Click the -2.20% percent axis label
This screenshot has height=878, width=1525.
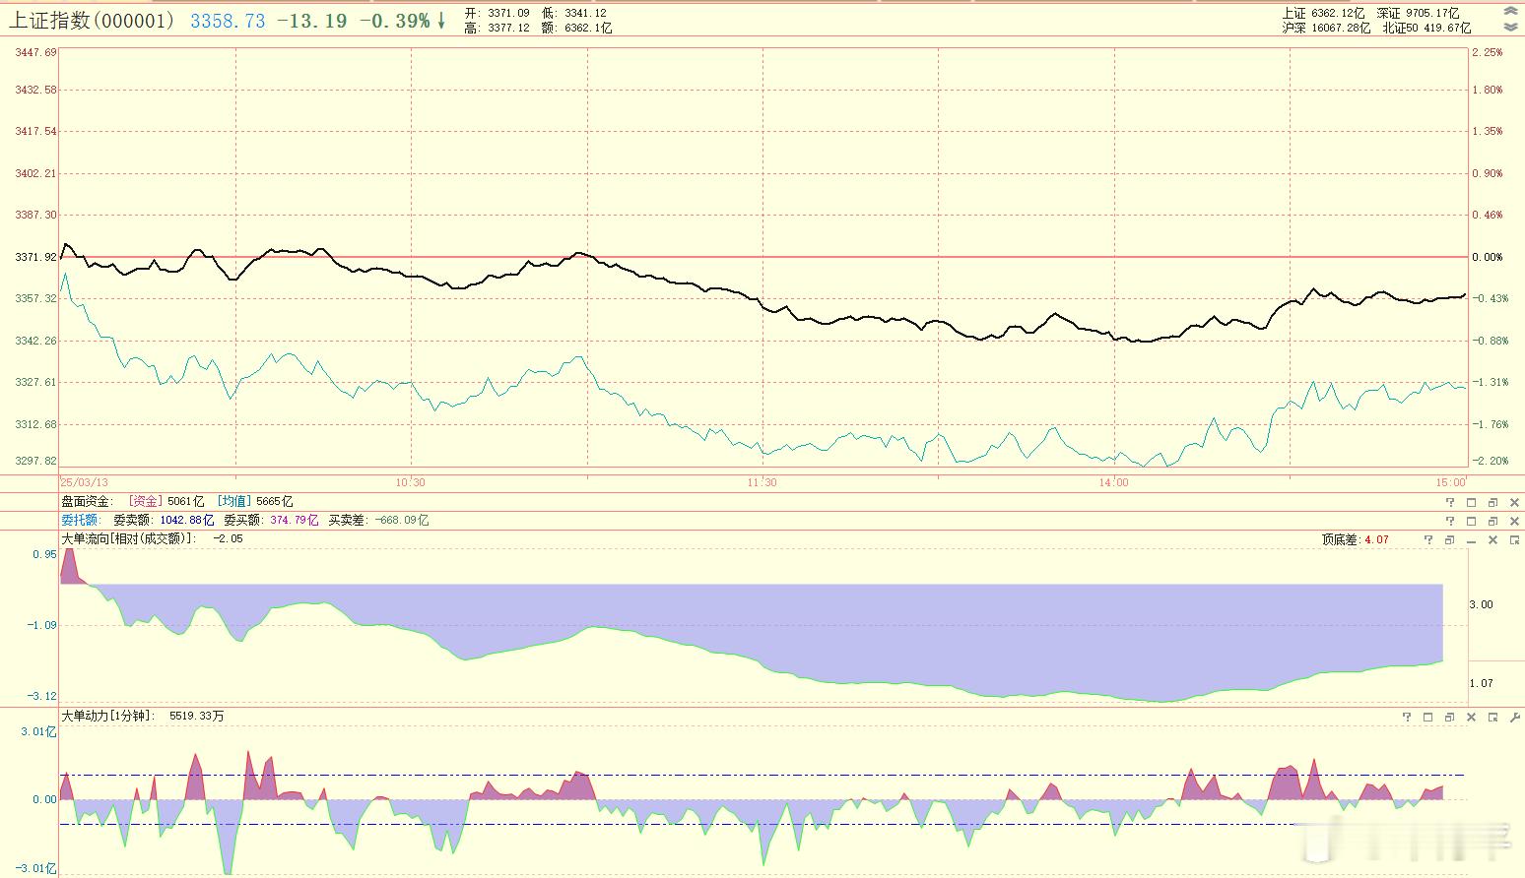tap(1489, 461)
